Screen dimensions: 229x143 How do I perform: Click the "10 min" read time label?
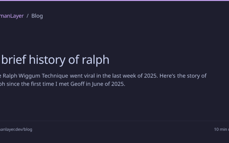(x=221, y=129)
